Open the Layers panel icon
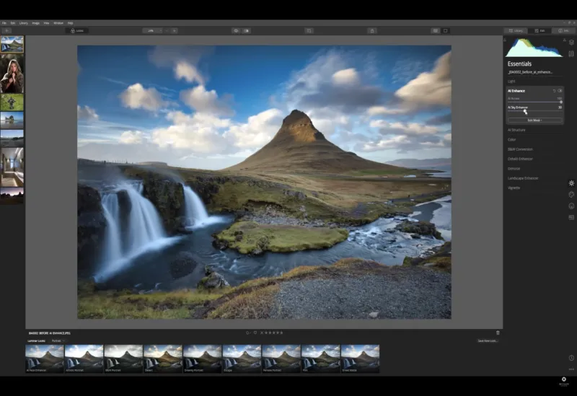The image size is (577, 396). tap(571, 43)
